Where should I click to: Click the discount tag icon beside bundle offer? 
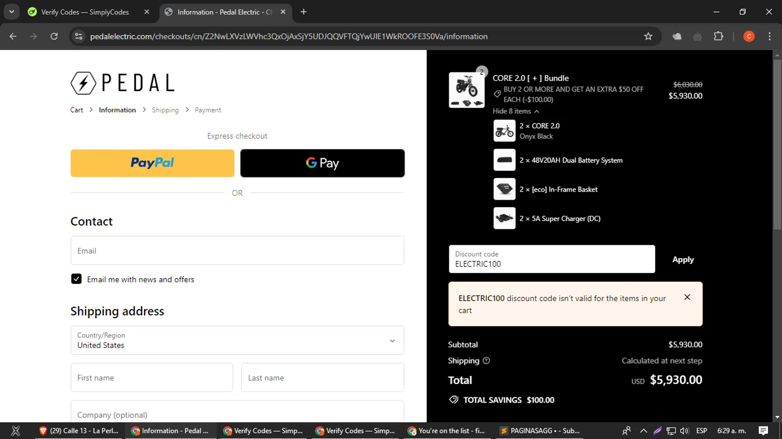coord(497,94)
